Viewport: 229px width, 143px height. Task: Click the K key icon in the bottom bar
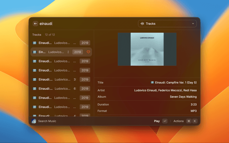pyautogui.click(x=195, y=121)
